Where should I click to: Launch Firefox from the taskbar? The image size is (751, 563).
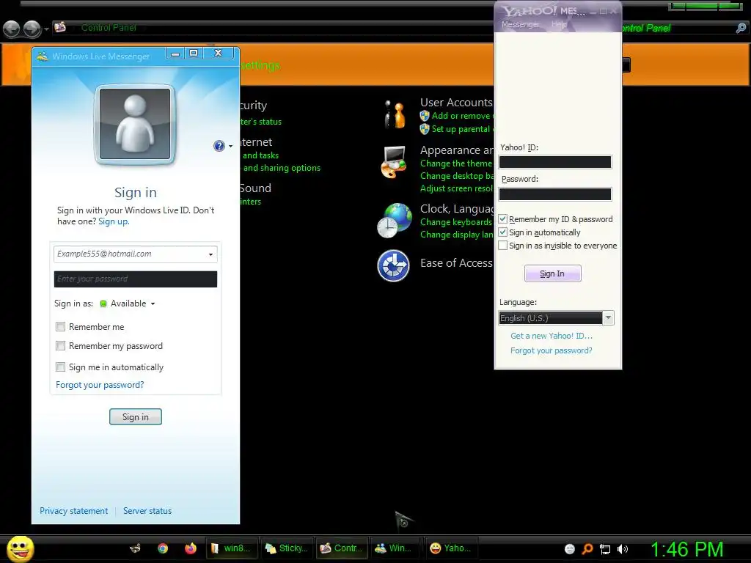tap(190, 548)
